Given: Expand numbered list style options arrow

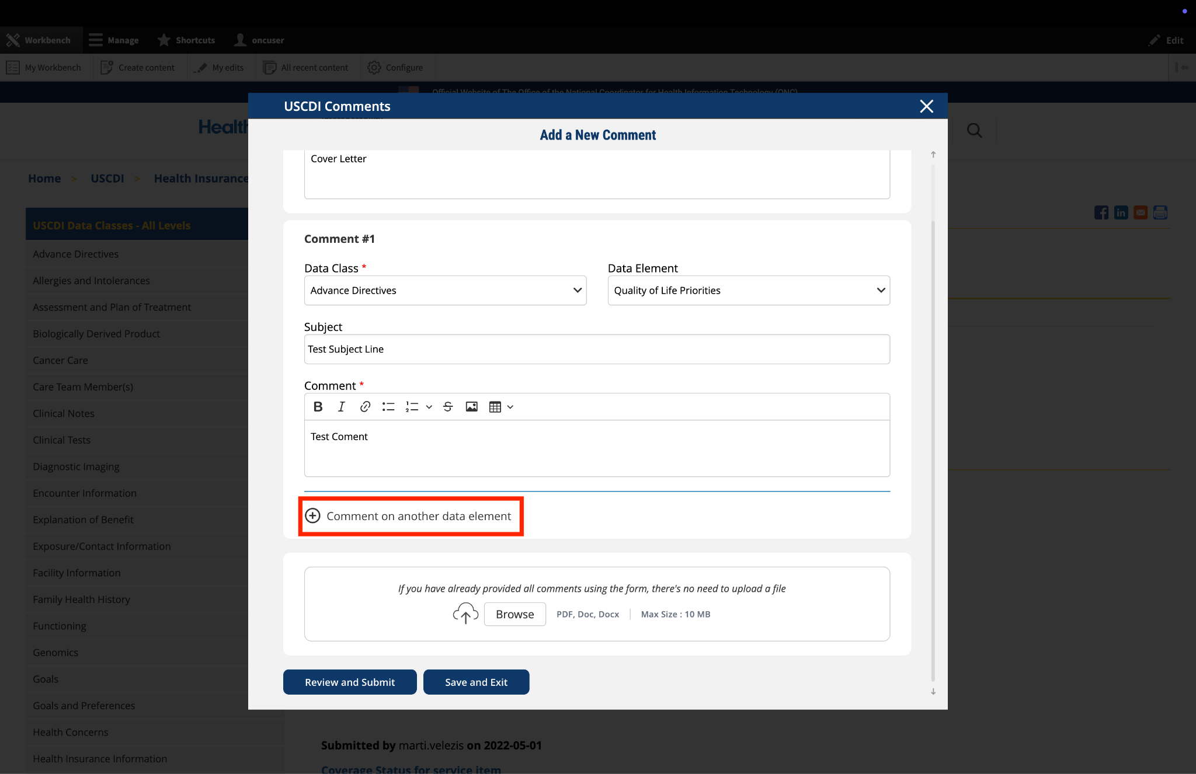Looking at the screenshot, I should (429, 407).
